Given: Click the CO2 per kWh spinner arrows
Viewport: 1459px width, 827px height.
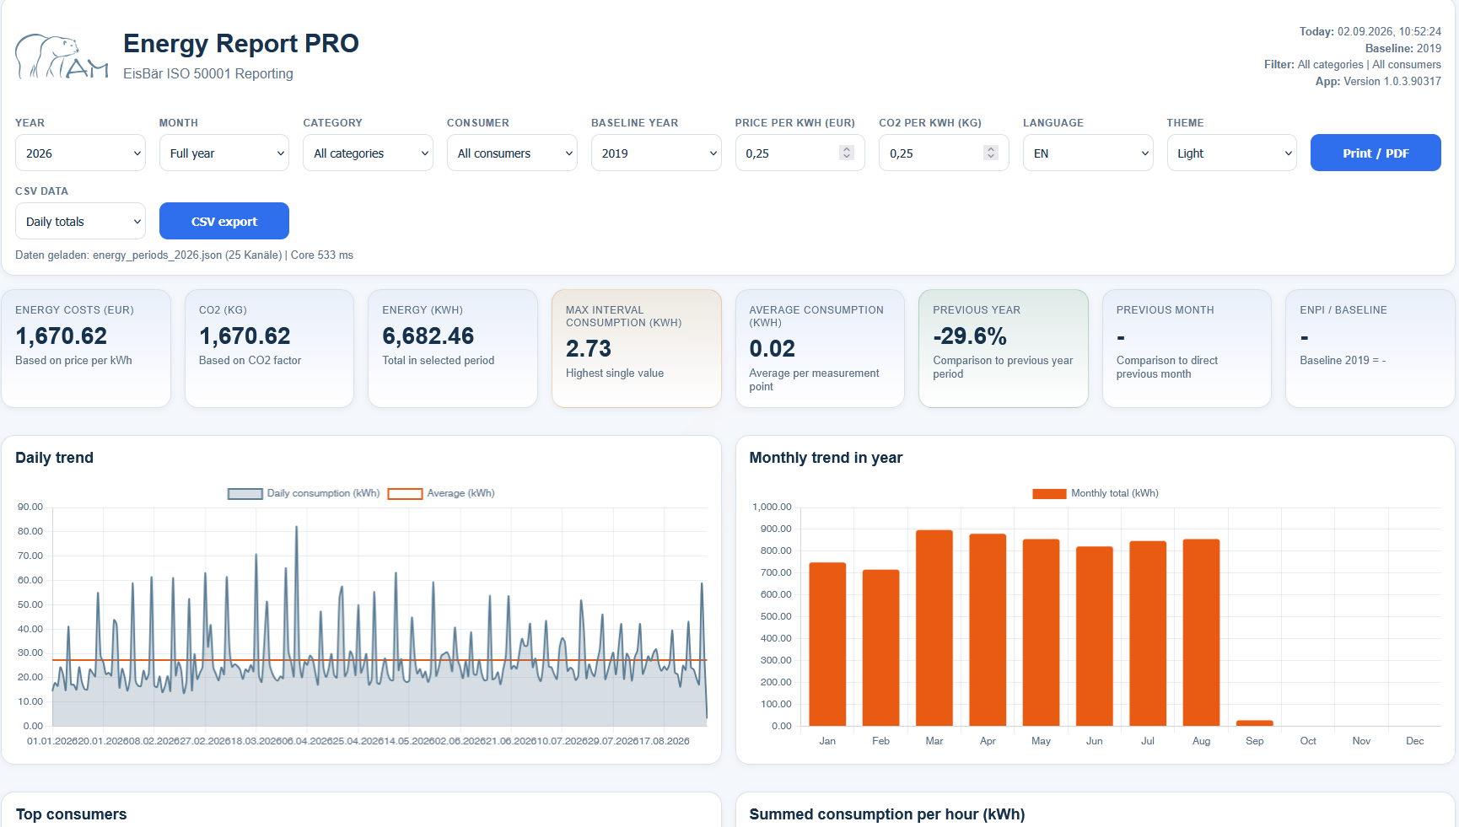Looking at the screenshot, I should [x=991, y=153].
